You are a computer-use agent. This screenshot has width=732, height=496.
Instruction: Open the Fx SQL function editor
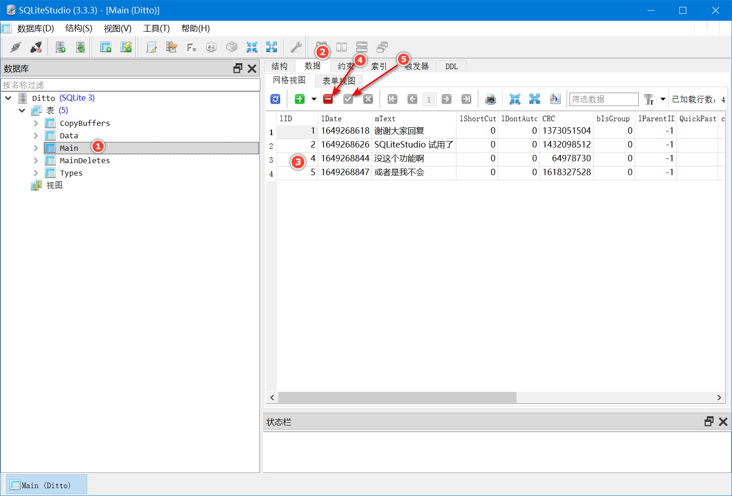point(191,47)
